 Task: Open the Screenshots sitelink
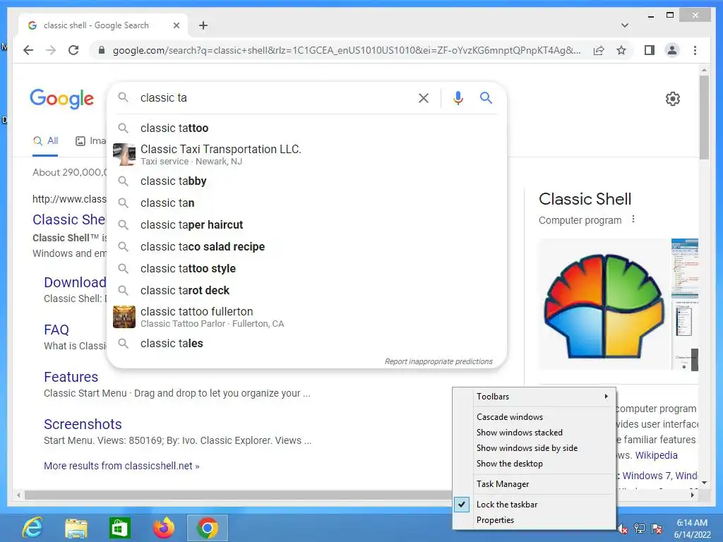(83, 424)
